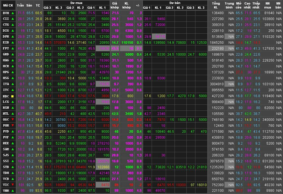Click the green up arrow beside FPT
283x194 pixels.
(13, 48)
